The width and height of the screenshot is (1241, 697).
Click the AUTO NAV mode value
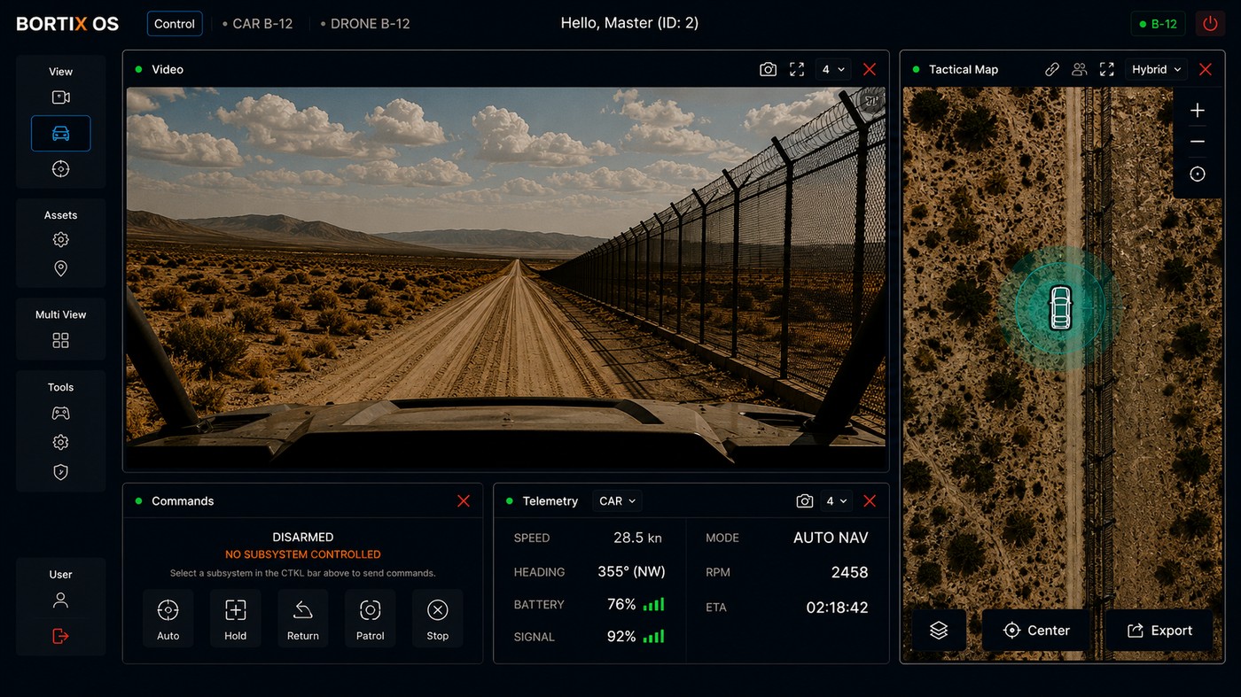(x=831, y=538)
